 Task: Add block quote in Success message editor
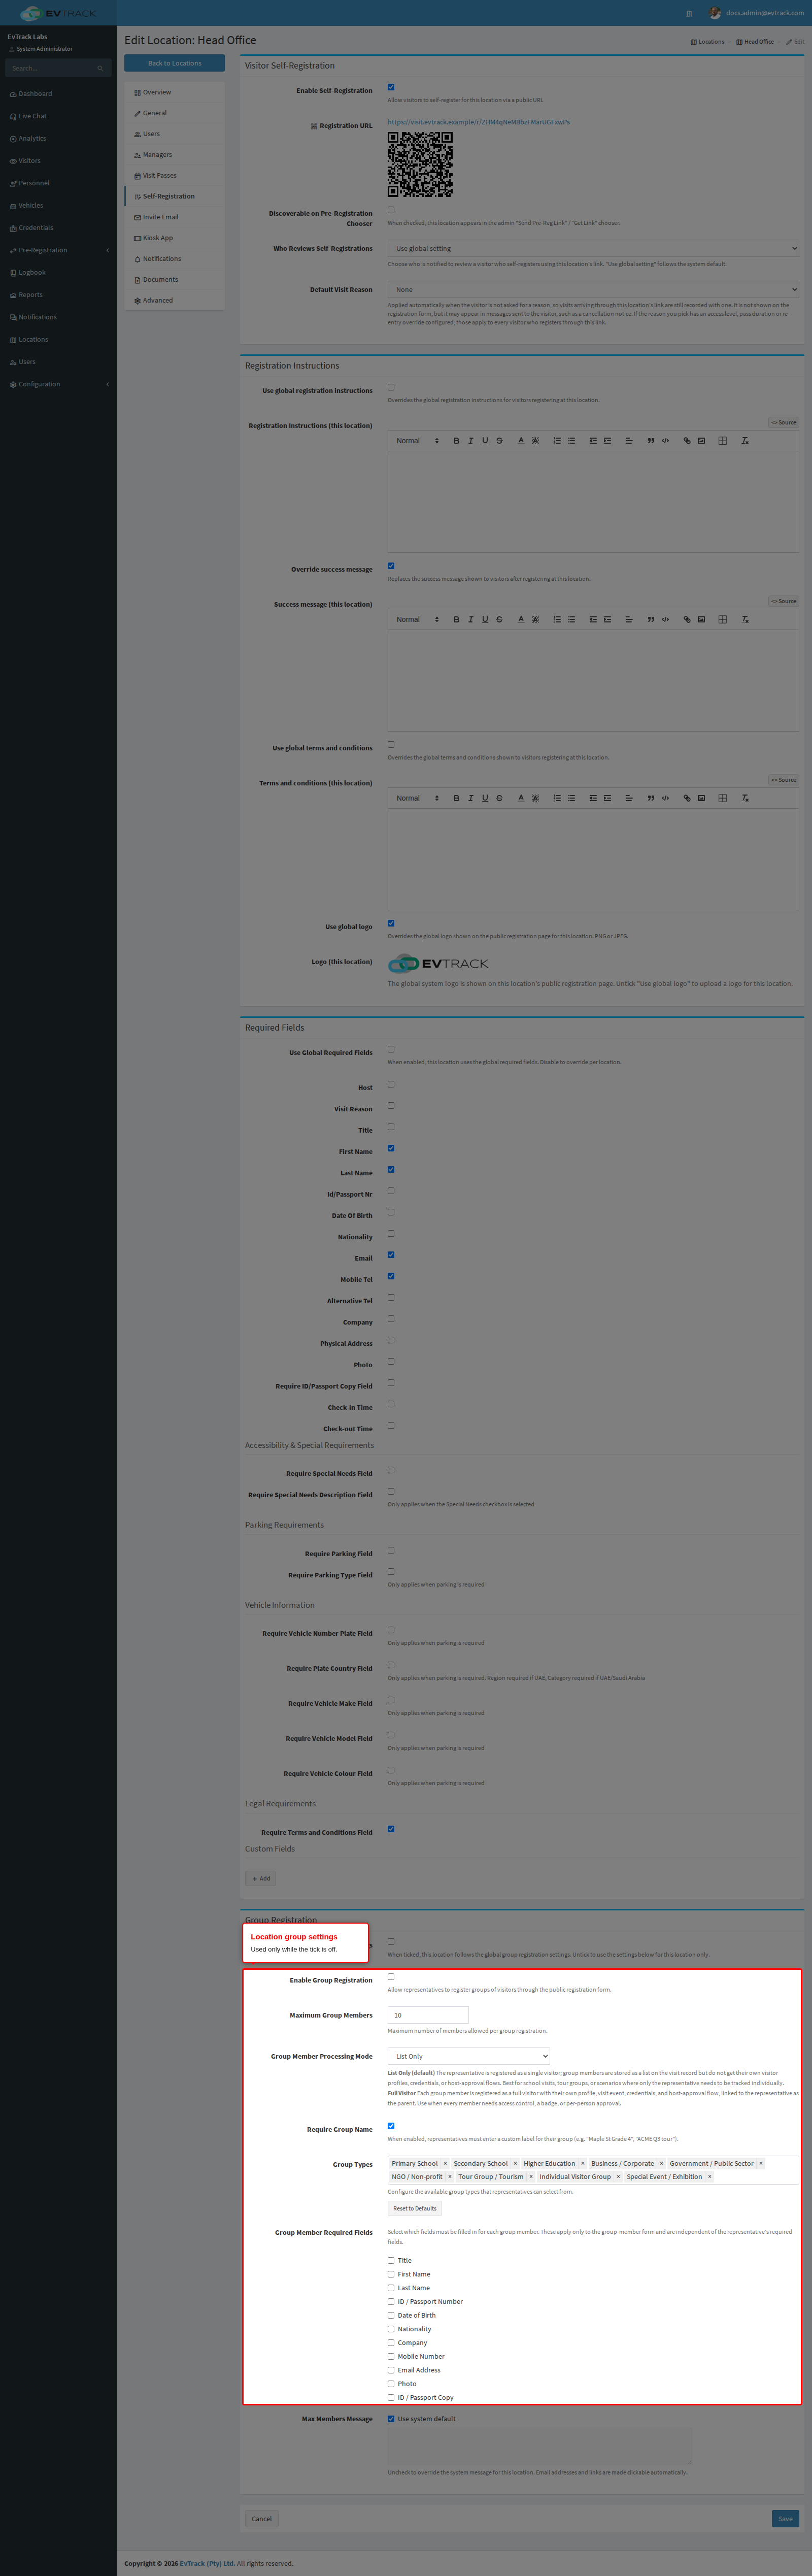tap(651, 620)
